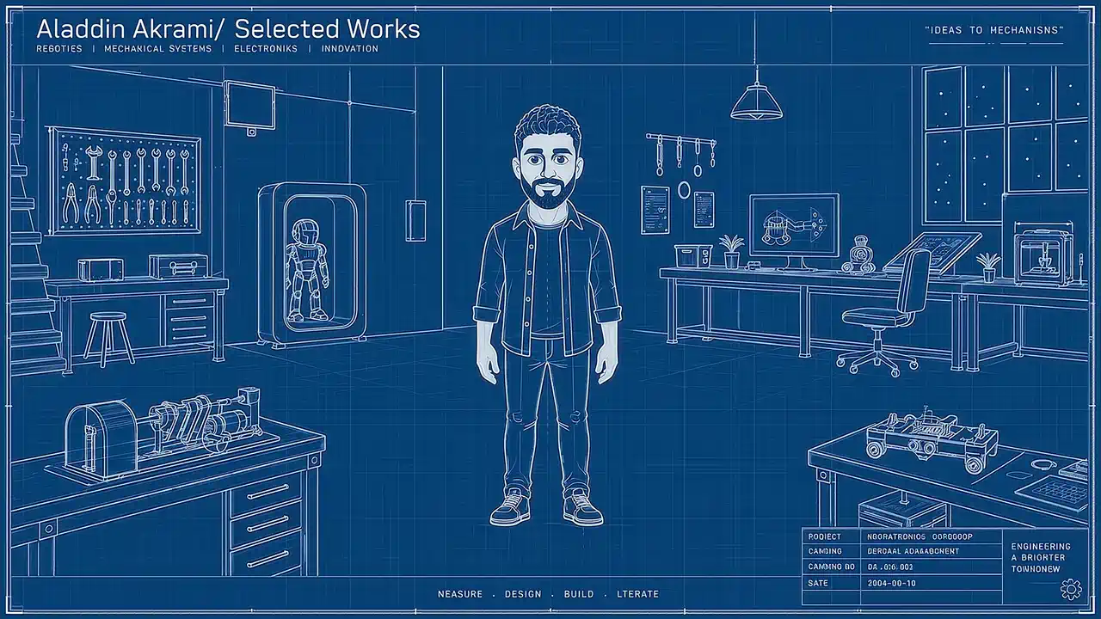The image size is (1101, 619).
Task: Click the Measure step label at the bottom
Action: 460,594
